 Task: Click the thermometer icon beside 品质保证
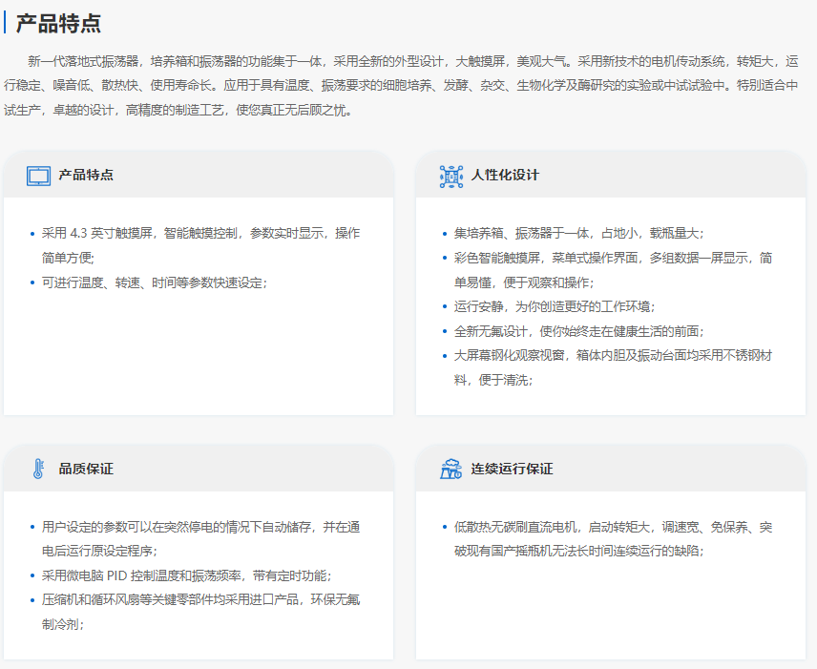click(x=38, y=469)
